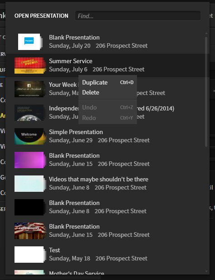
Task: Click the scrollbar up arrow
Action: point(206,33)
